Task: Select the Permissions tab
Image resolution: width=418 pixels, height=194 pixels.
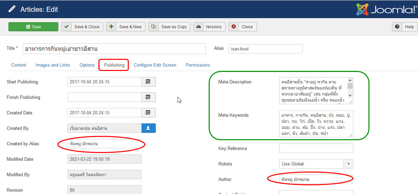Action: pyautogui.click(x=198, y=65)
